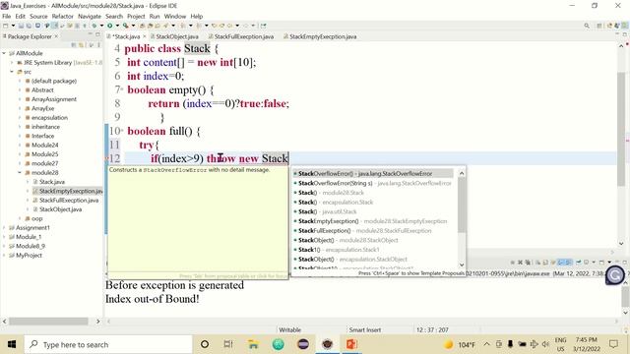This screenshot has width=630, height=354.
Task: Click the Save toolbar icon
Action: coord(21,26)
